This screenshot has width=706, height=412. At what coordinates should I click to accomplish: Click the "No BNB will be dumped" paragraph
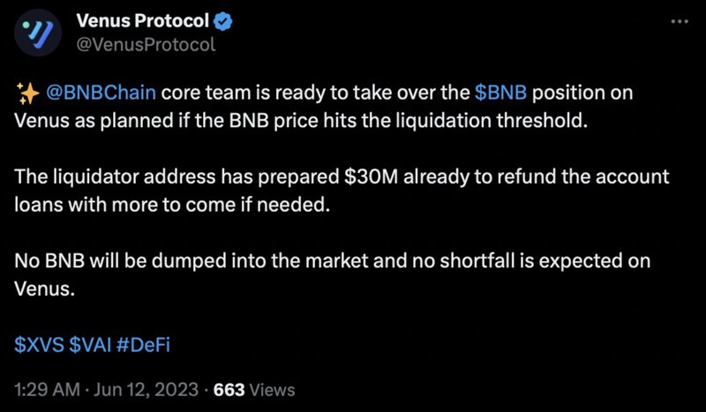coord(333,274)
